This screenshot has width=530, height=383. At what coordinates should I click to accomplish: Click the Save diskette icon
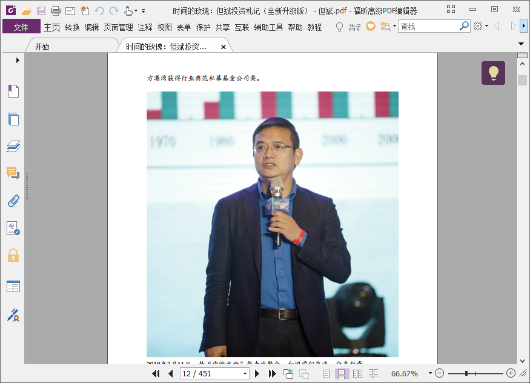pyautogui.click(x=41, y=11)
